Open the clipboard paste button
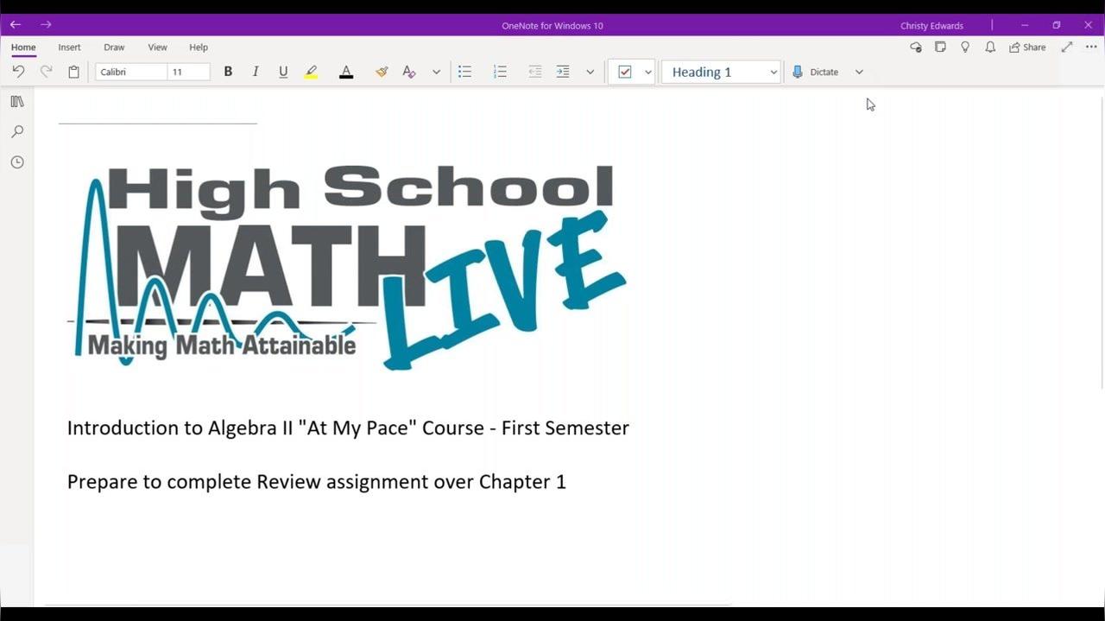The width and height of the screenshot is (1105, 621). pyautogui.click(x=74, y=72)
